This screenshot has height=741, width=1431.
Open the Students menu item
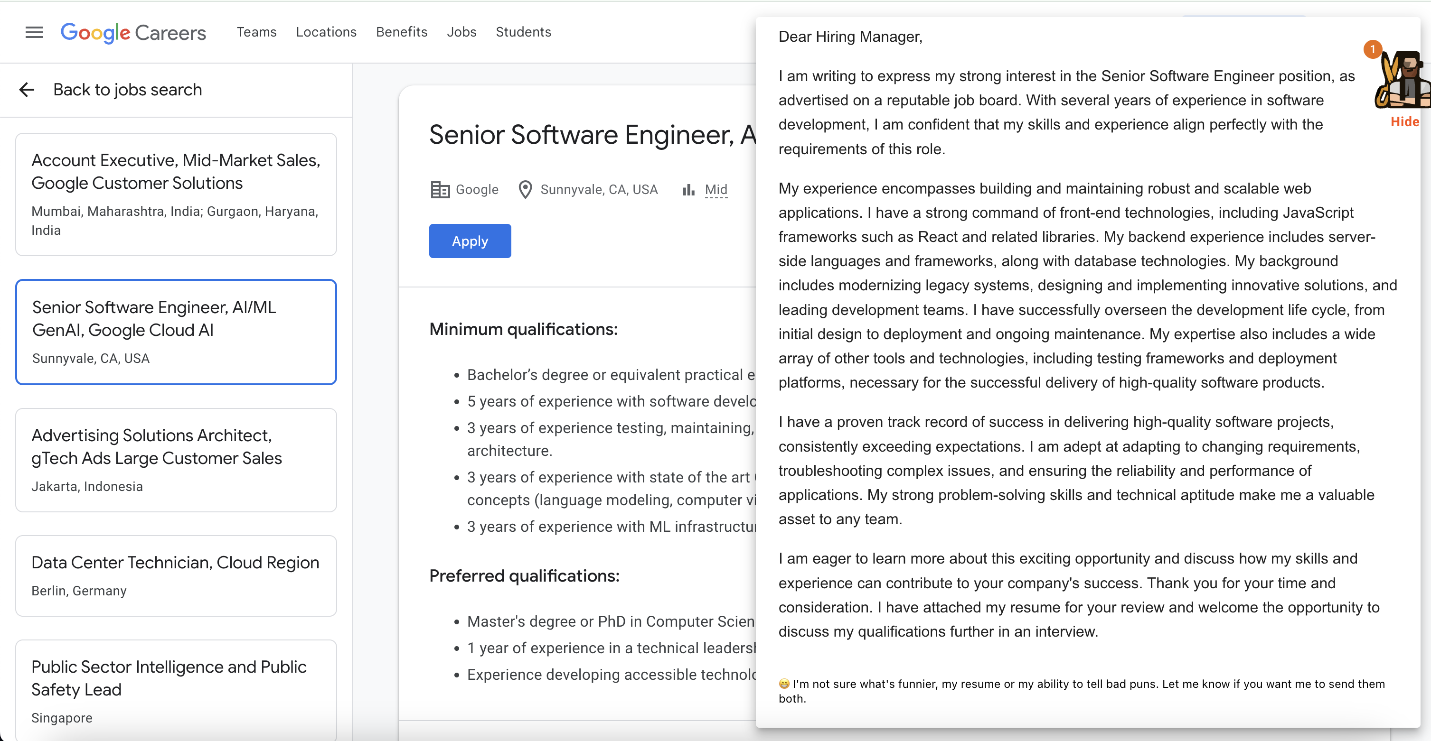coord(523,32)
